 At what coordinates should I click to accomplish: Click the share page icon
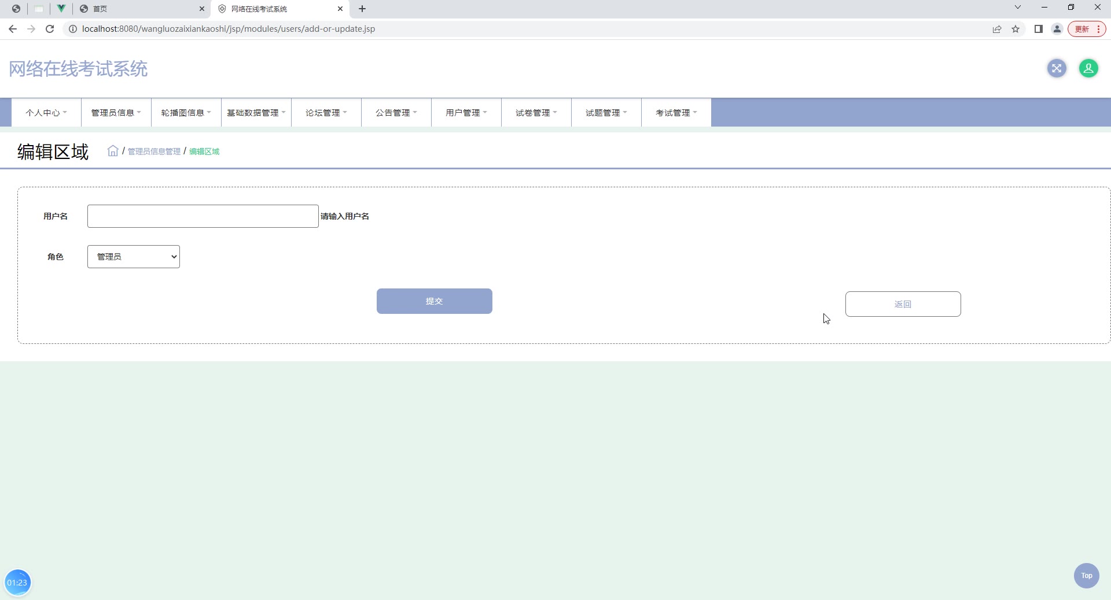(997, 29)
